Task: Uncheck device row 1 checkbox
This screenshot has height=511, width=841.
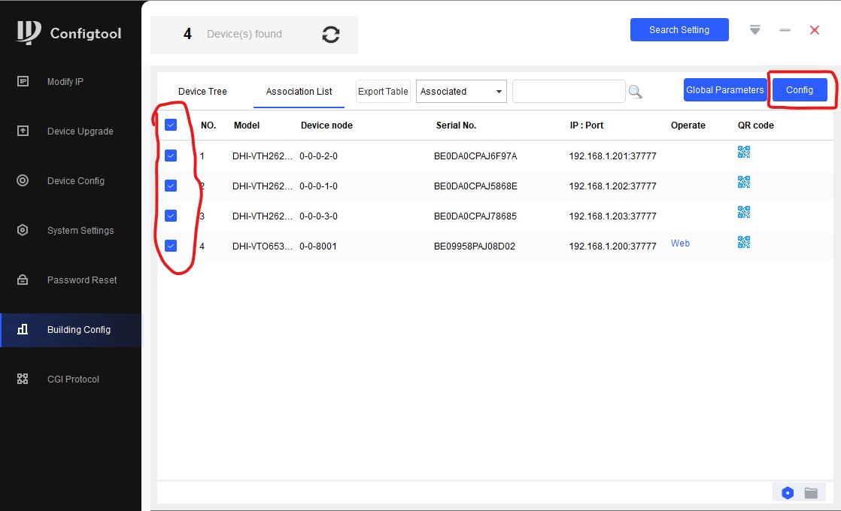Action: click(x=171, y=156)
